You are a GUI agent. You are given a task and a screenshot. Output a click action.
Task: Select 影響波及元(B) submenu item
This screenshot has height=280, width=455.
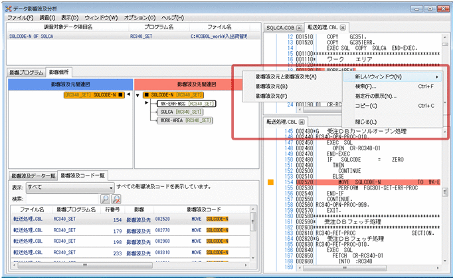click(x=272, y=86)
